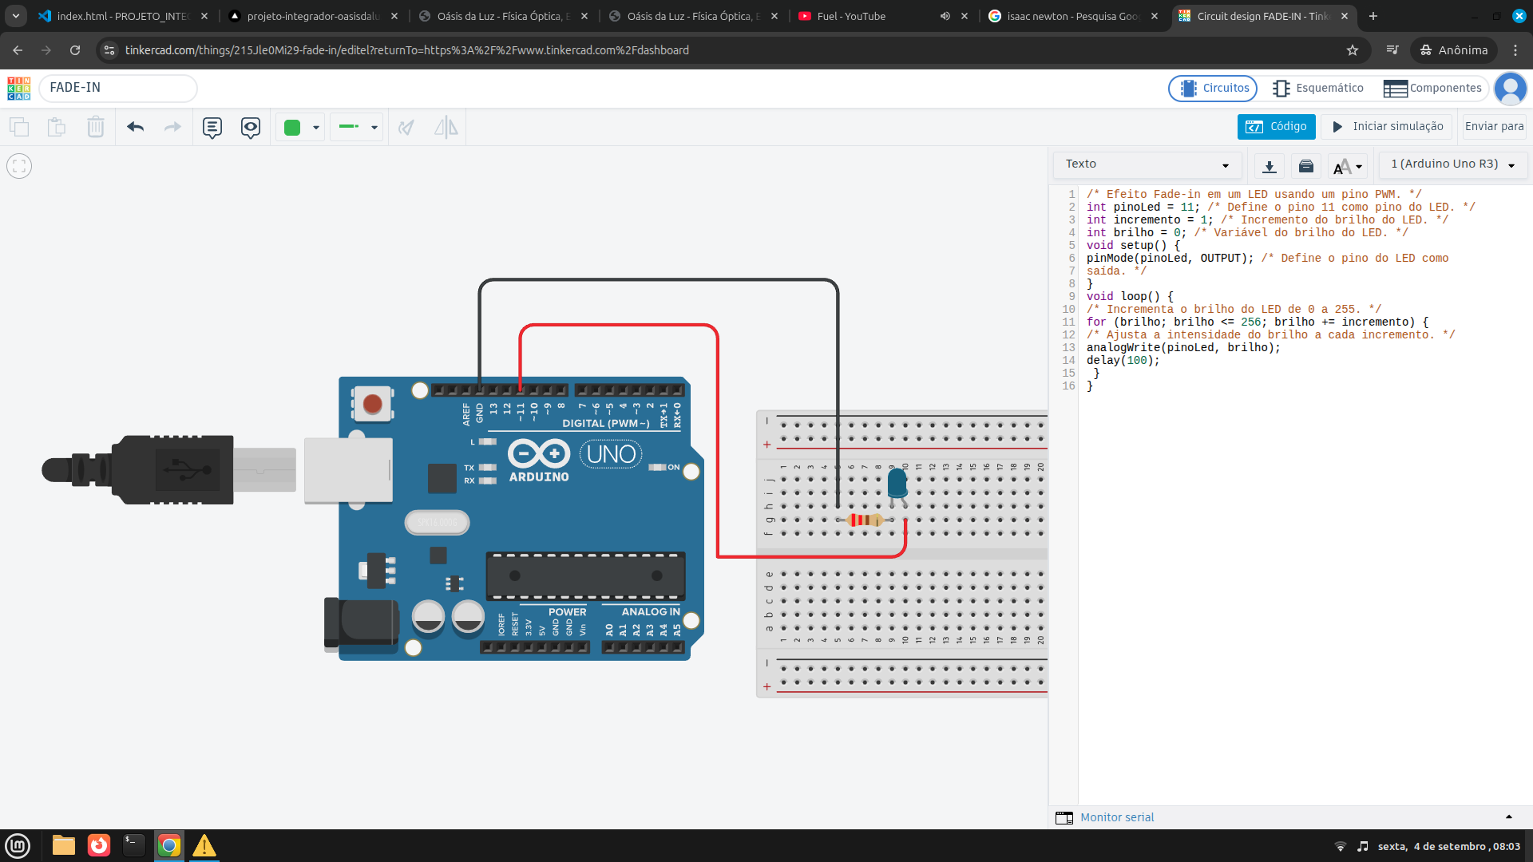Open the code libraries icon
Viewport: 1533px width, 862px height.
tap(1306, 166)
